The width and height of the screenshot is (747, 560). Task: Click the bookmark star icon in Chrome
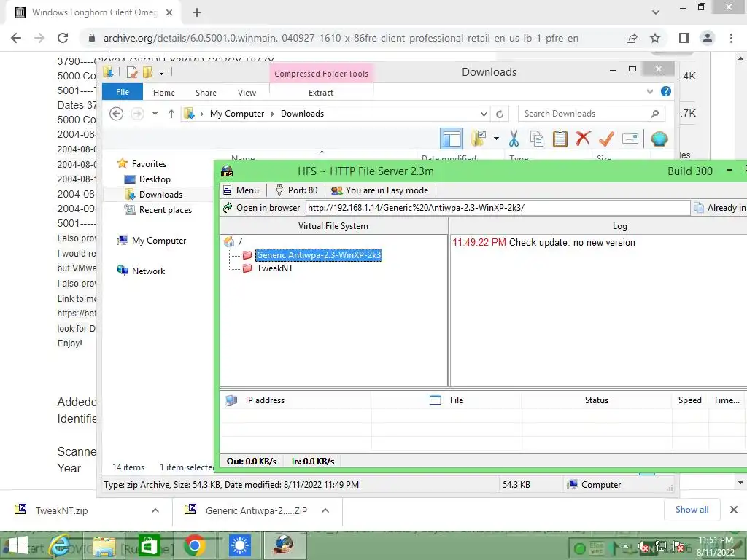655,38
